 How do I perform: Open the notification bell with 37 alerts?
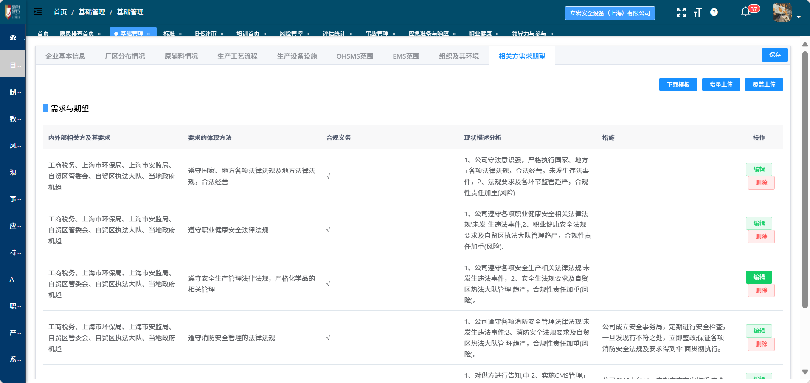coord(746,11)
